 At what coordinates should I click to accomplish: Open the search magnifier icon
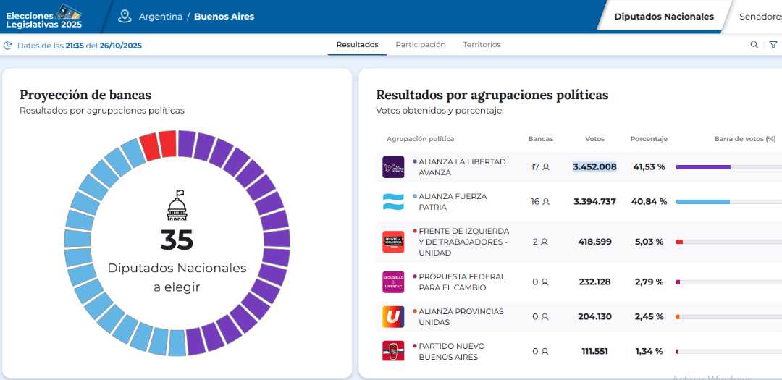tap(754, 45)
